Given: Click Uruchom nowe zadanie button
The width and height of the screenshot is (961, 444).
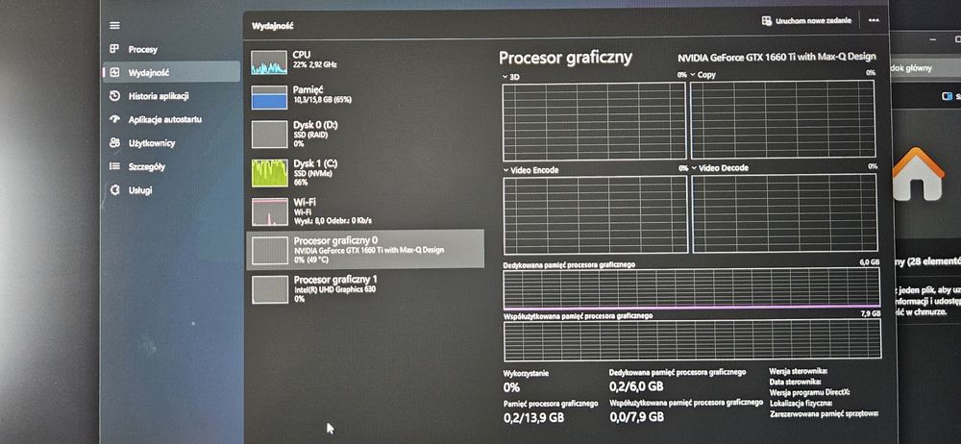Looking at the screenshot, I should coord(806,21).
